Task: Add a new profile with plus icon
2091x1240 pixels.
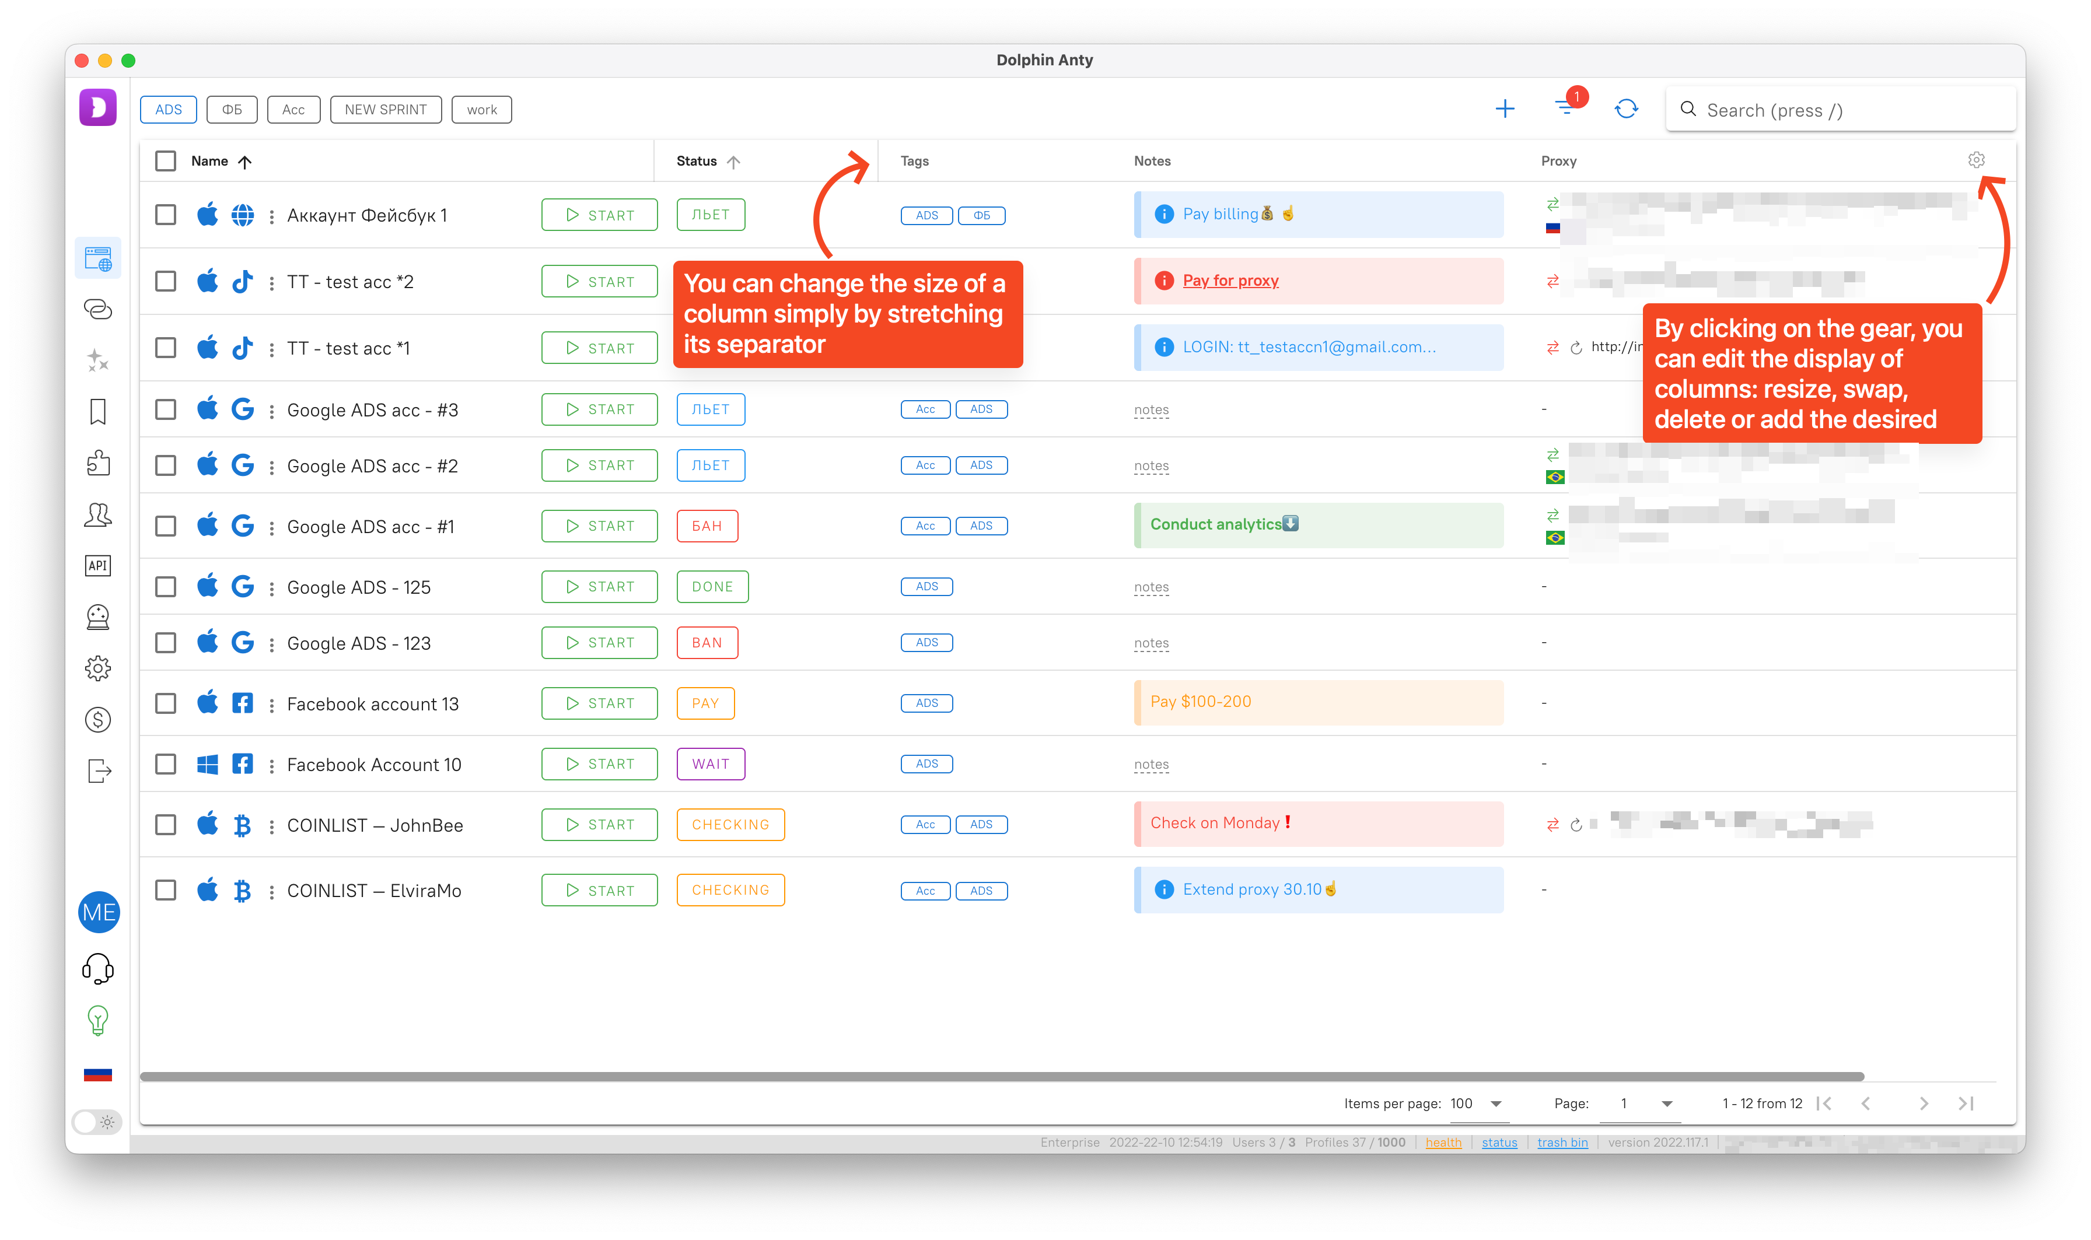Action: [1504, 108]
